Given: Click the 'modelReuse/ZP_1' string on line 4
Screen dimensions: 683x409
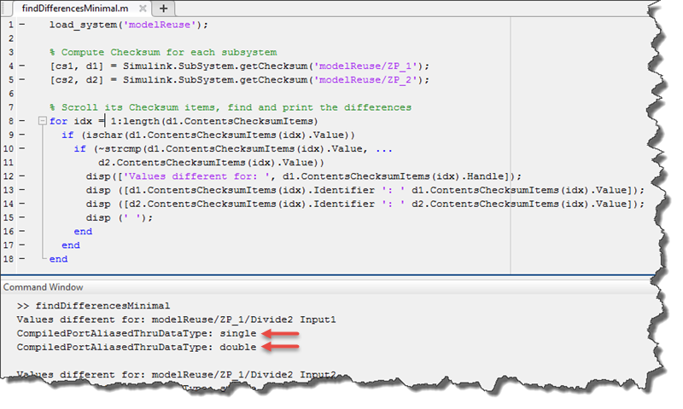Looking at the screenshot, I should click(369, 66).
